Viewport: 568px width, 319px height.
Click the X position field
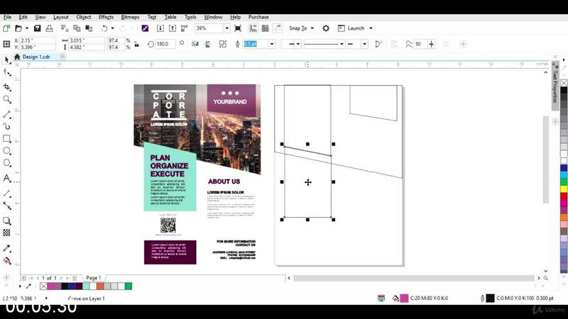point(38,40)
